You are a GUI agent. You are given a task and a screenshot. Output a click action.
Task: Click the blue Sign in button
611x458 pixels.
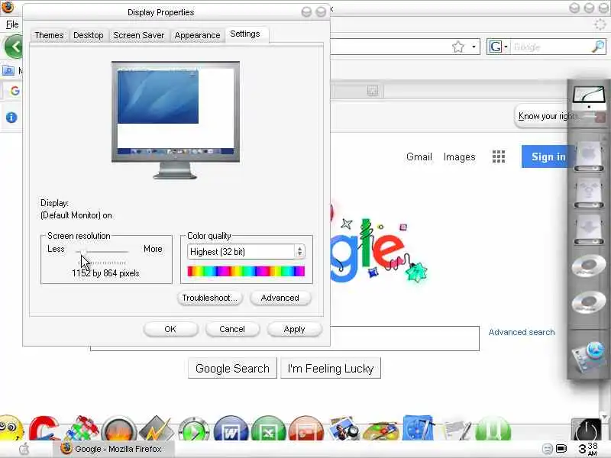pos(548,156)
